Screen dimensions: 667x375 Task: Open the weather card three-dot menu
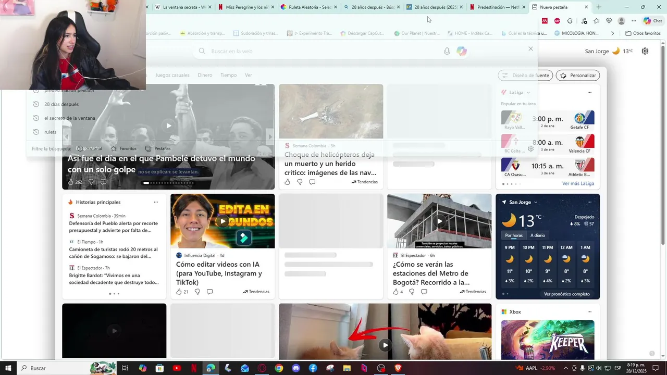tap(589, 203)
